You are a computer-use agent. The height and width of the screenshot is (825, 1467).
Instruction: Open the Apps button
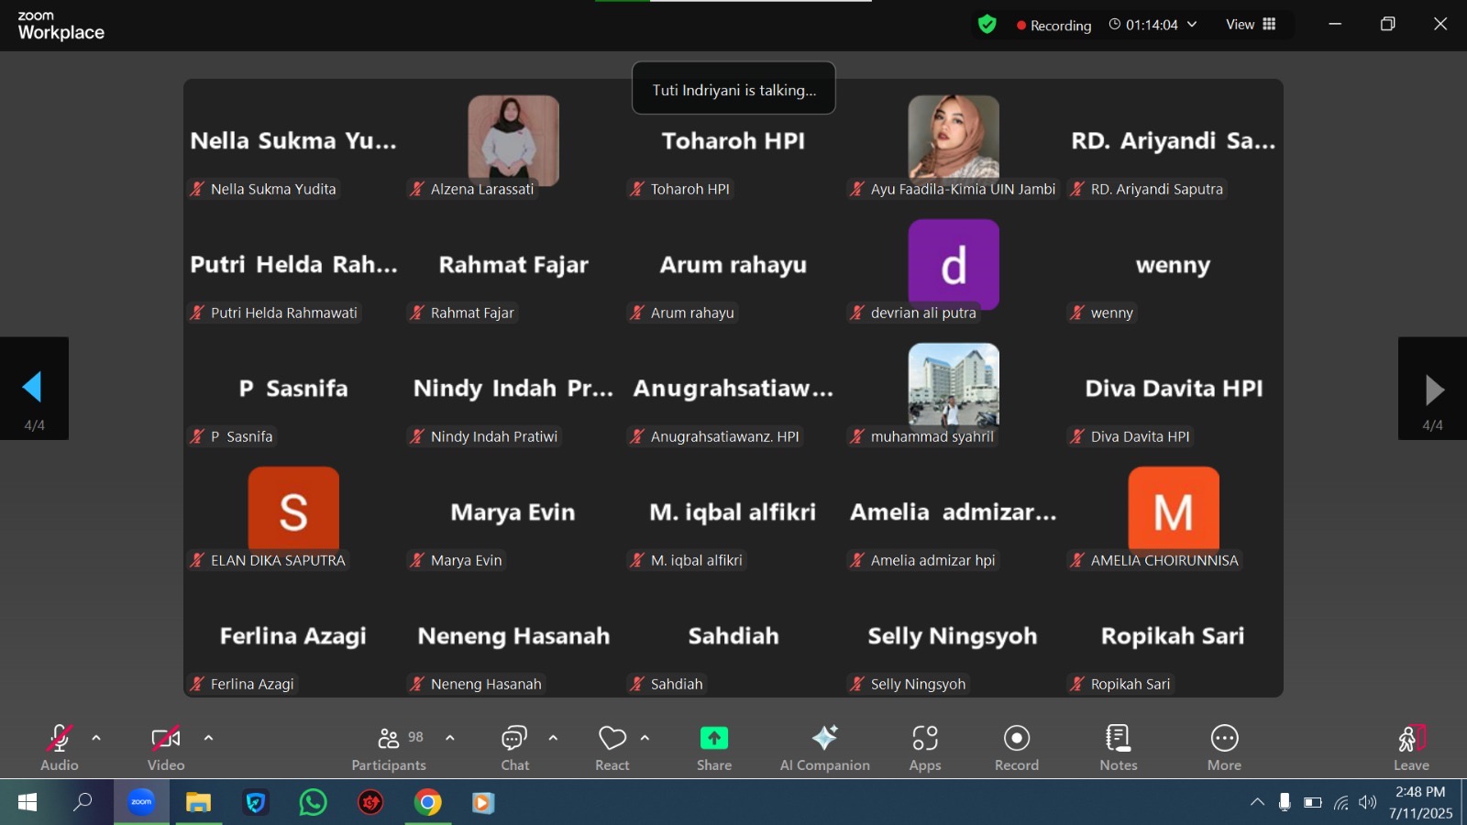(x=925, y=749)
